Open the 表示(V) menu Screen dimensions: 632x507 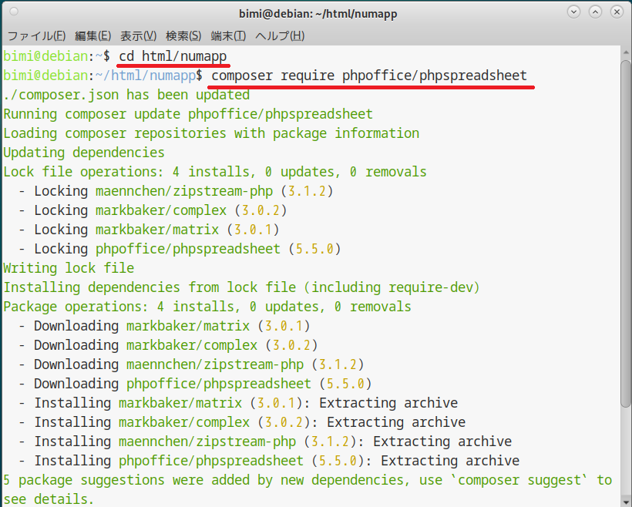coord(138,36)
